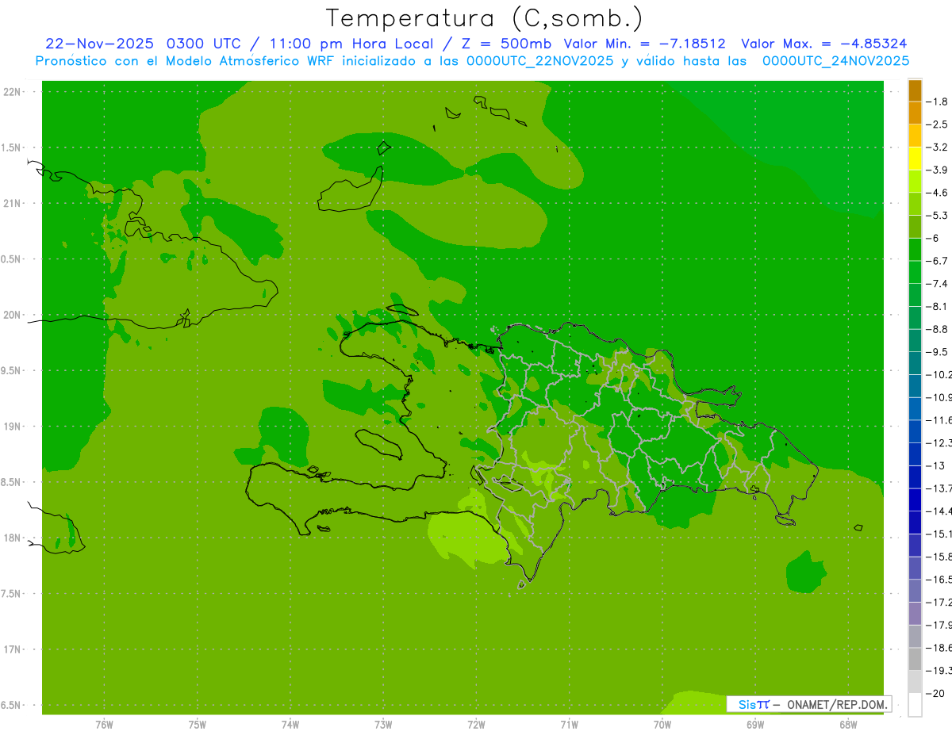Image resolution: width=952 pixels, height=735 pixels.
Task: Click the '17N' latitude axis label
Action: click(x=12, y=650)
